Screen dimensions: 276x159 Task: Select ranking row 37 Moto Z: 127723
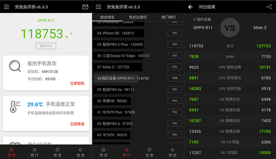tap(118, 67)
